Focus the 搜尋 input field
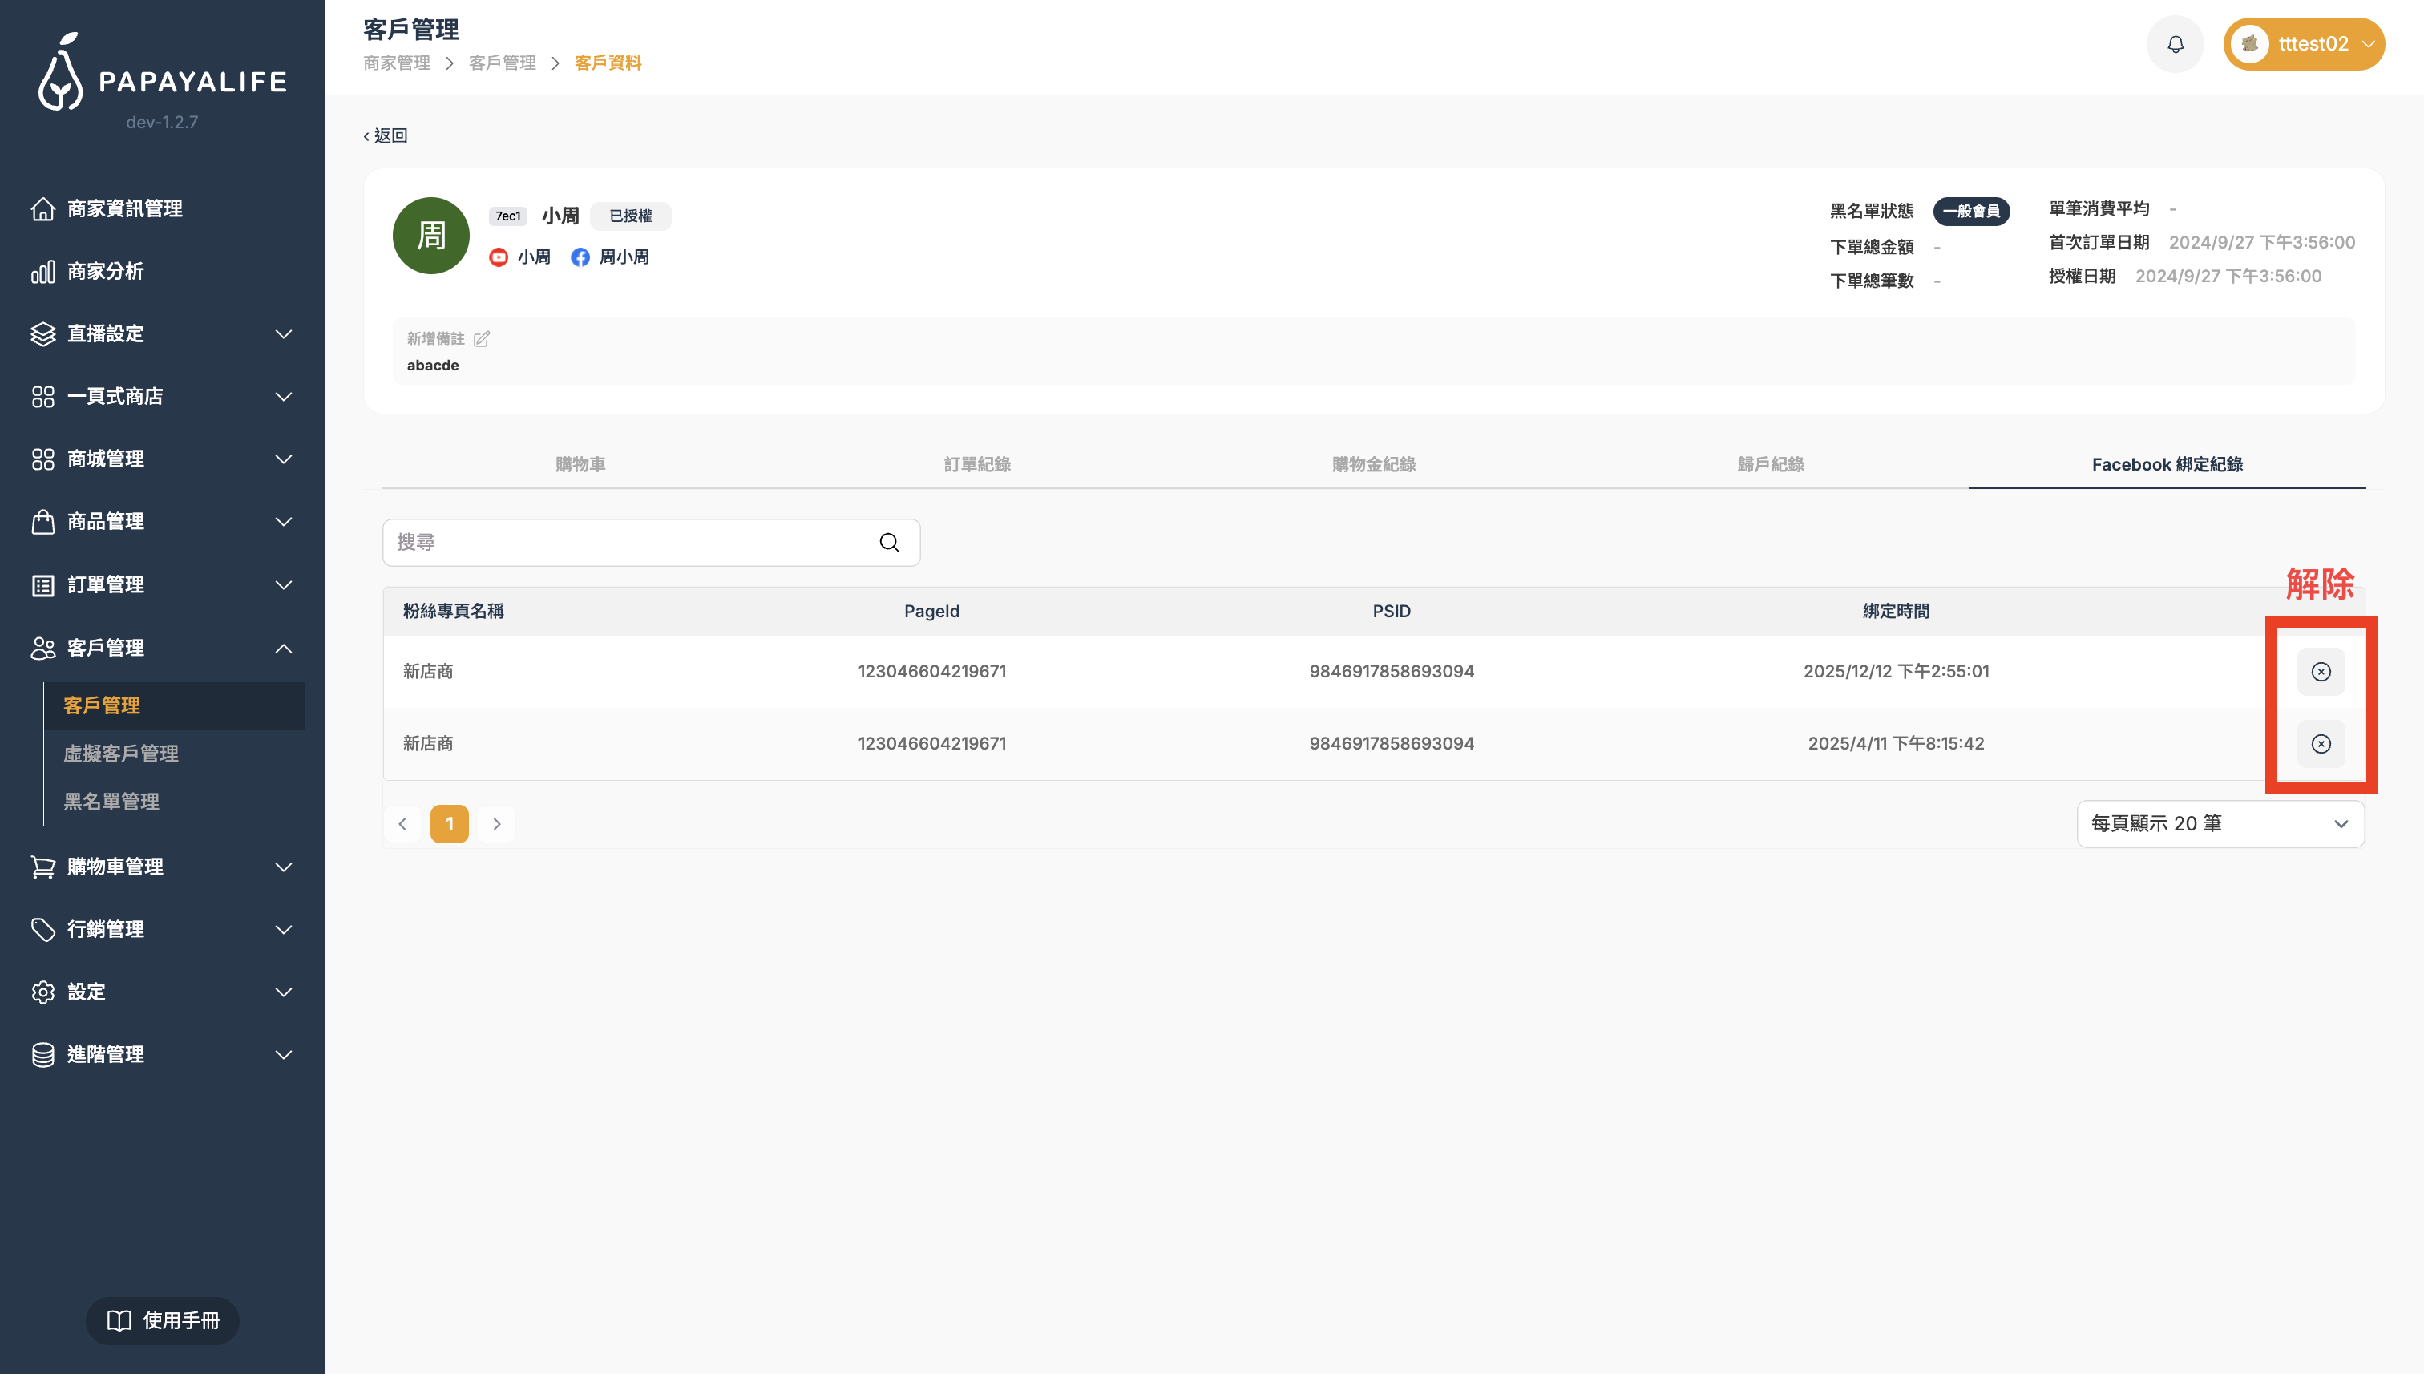 point(628,543)
